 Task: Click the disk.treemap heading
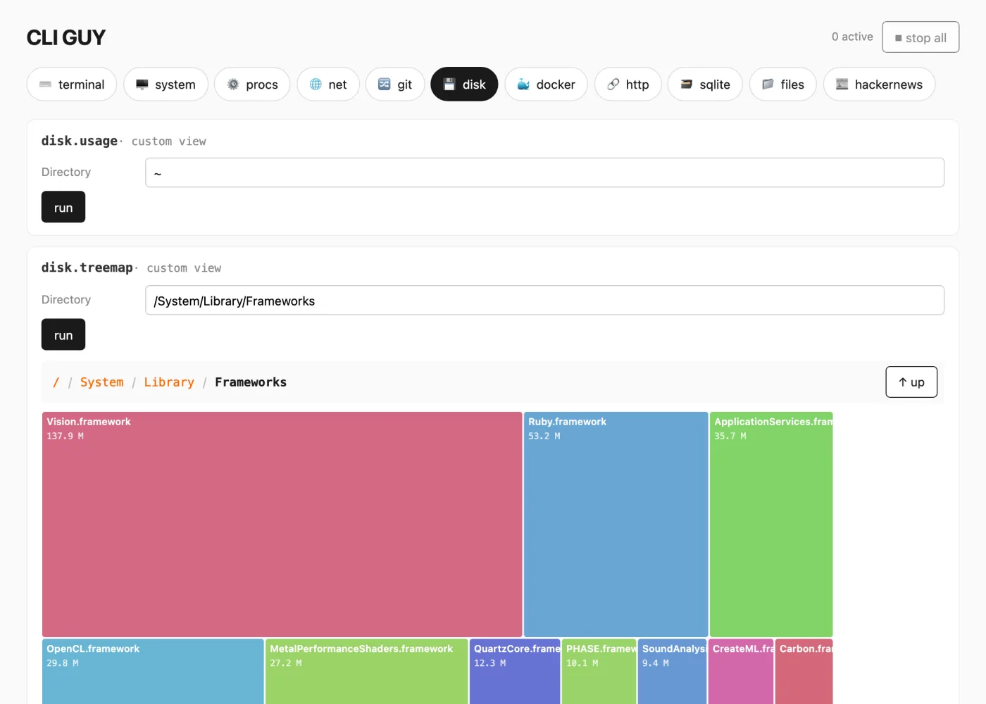tap(87, 268)
